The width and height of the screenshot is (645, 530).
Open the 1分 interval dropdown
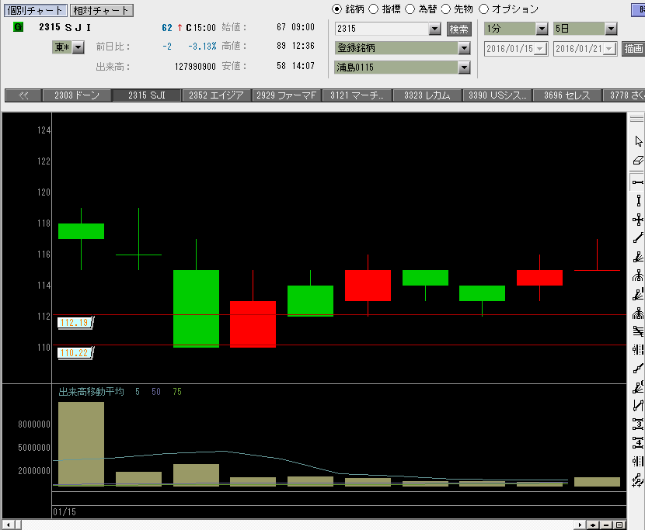tap(542, 29)
